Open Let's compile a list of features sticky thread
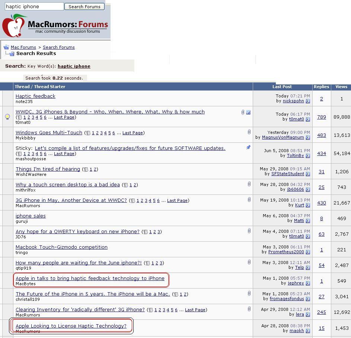The width and height of the screenshot is (351, 338). [130, 148]
